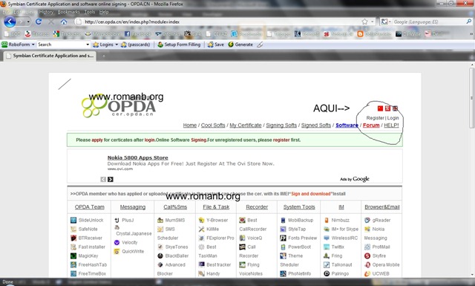
Task: Open the Nokia 5800 Apps Store ad
Action: tap(137, 157)
